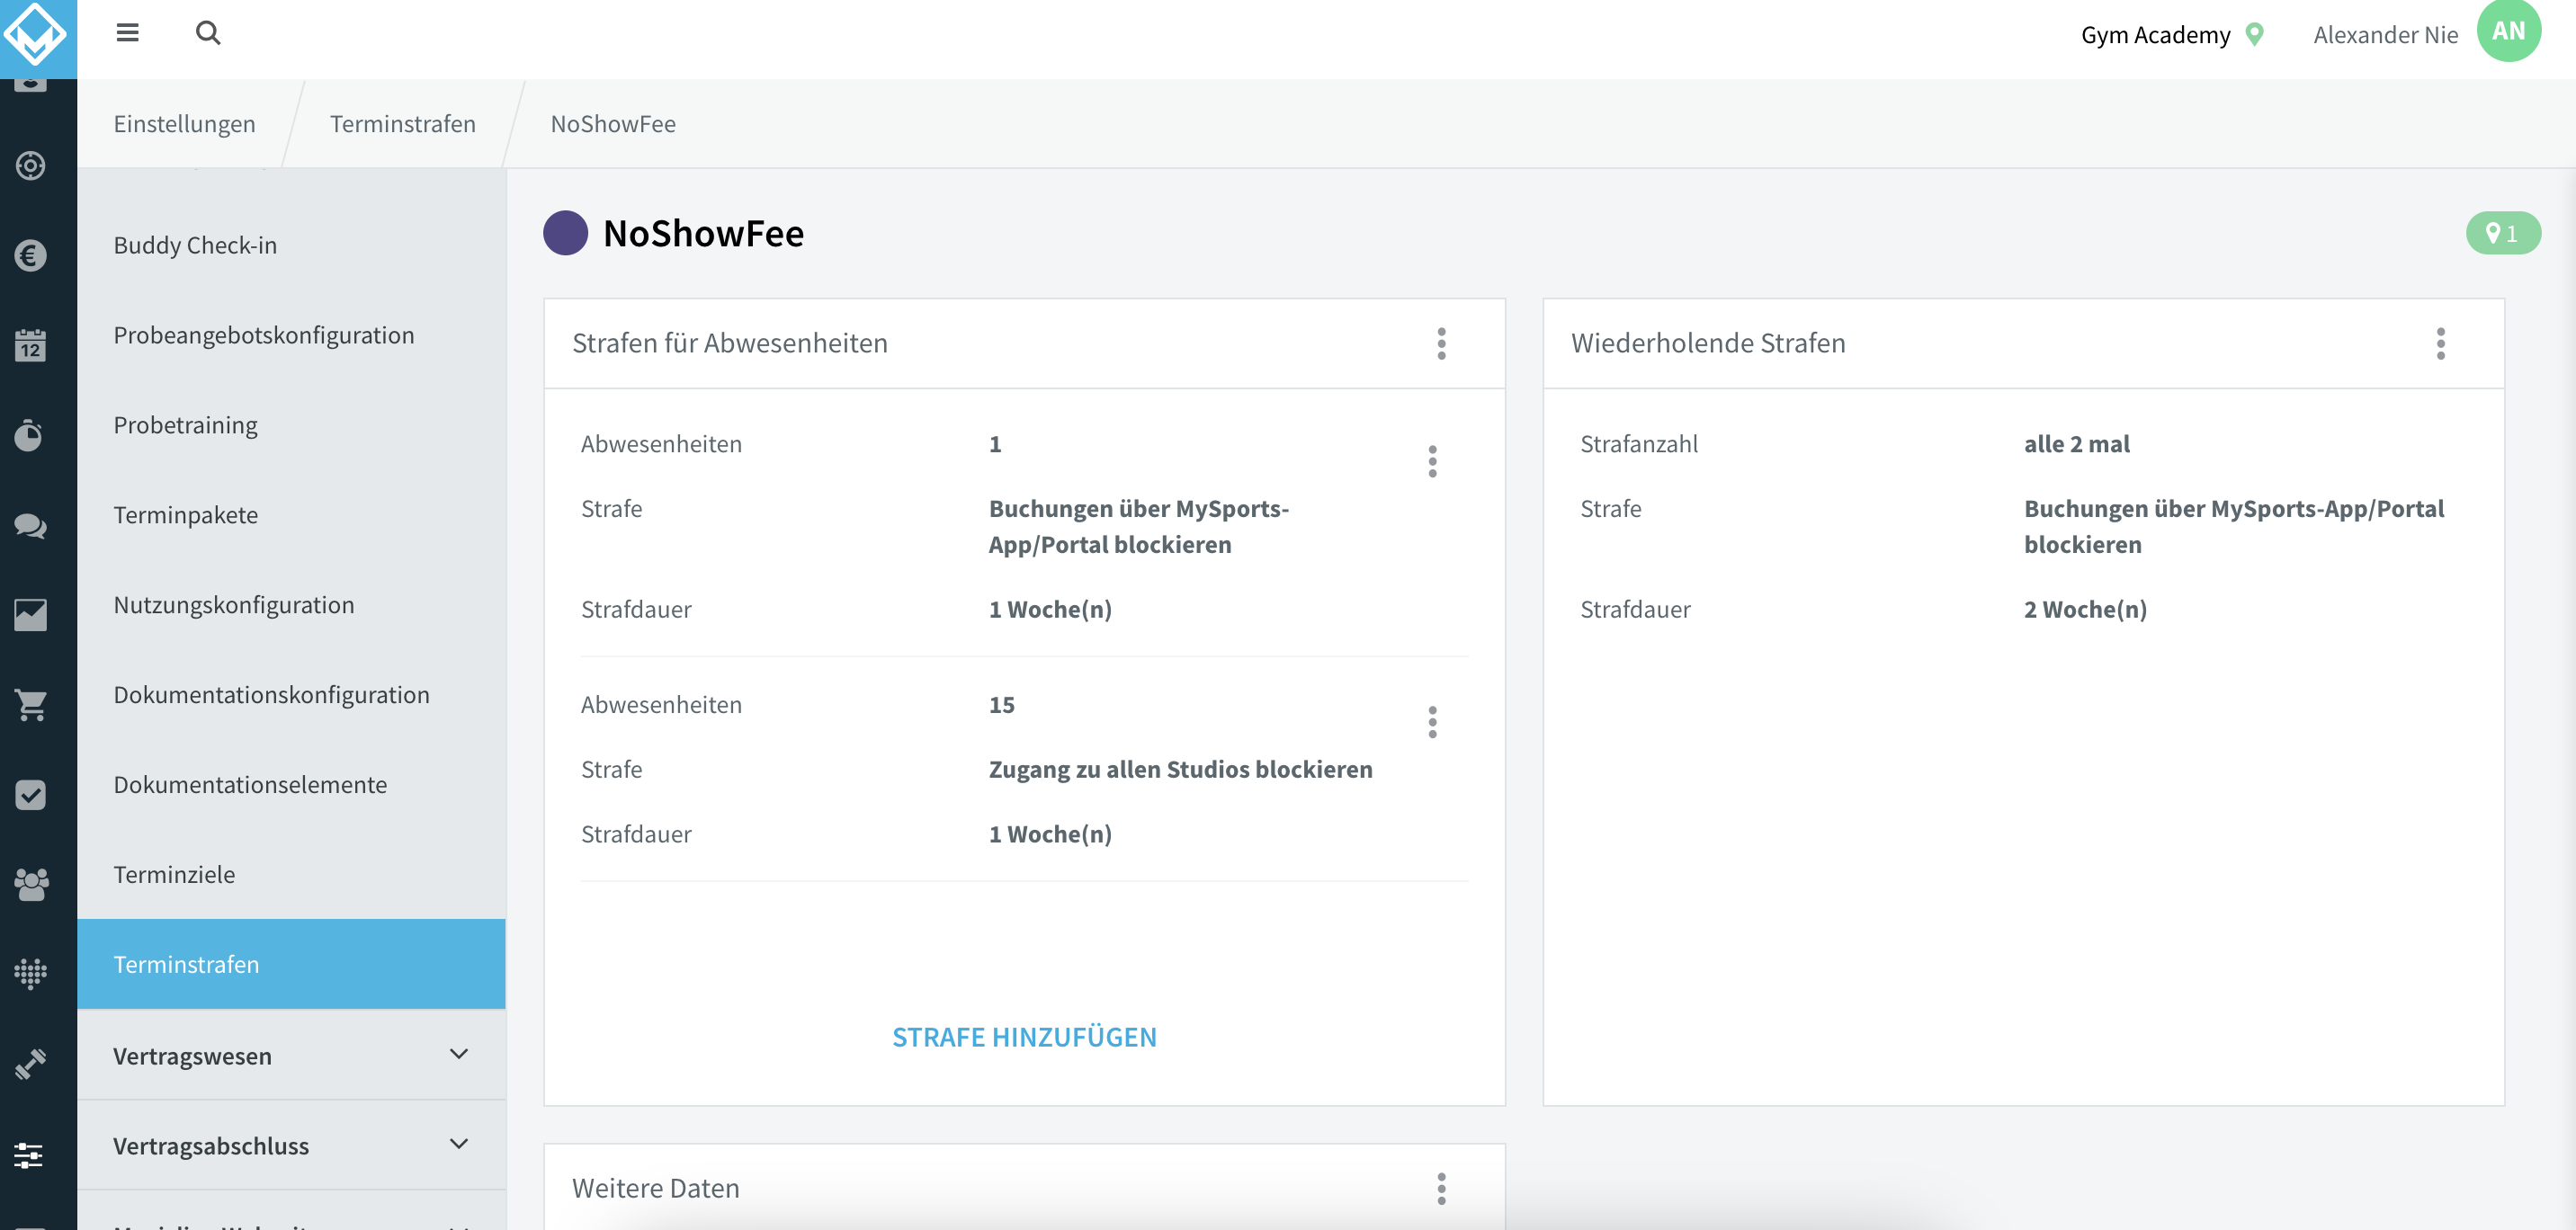
Task: Go to Einstellungen breadcrumb
Action: click(184, 123)
